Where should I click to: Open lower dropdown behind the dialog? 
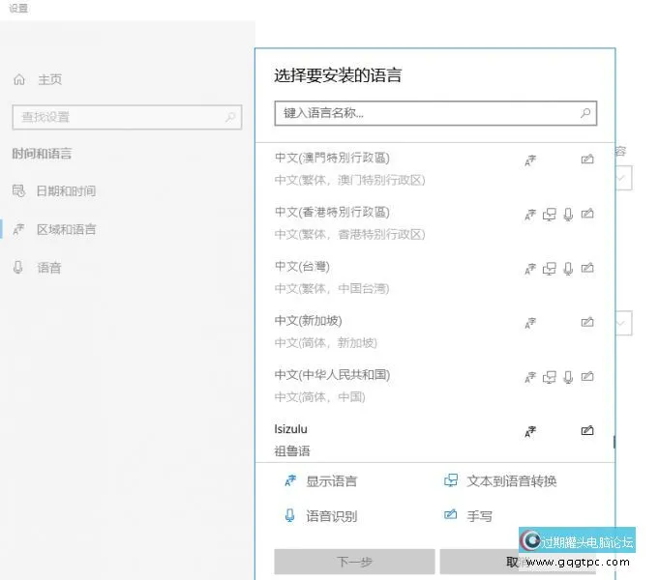624,324
